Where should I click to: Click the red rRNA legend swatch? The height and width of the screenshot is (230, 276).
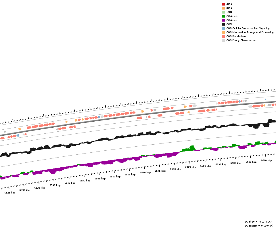pyautogui.click(x=223, y=4)
